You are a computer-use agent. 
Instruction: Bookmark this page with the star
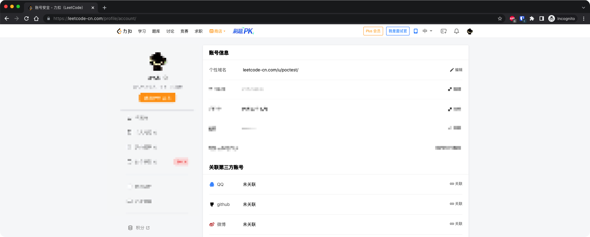(500, 18)
